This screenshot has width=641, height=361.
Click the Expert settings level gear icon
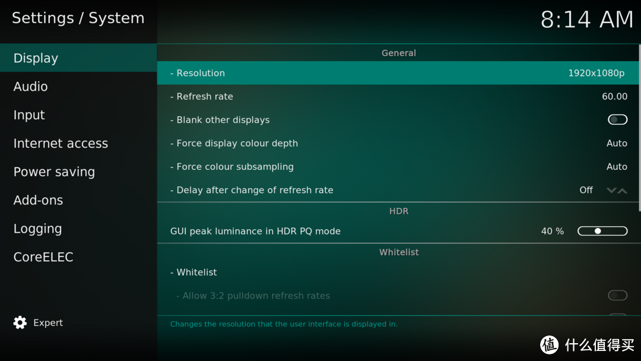click(20, 322)
